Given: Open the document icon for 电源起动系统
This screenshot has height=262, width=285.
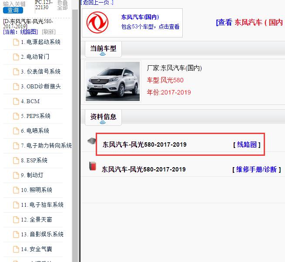Looking at the screenshot, I should click(x=16, y=42).
